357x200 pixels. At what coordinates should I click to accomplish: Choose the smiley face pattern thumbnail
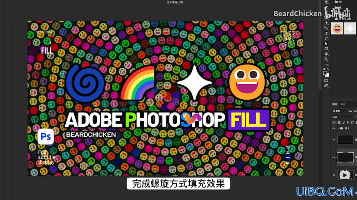click(x=337, y=28)
